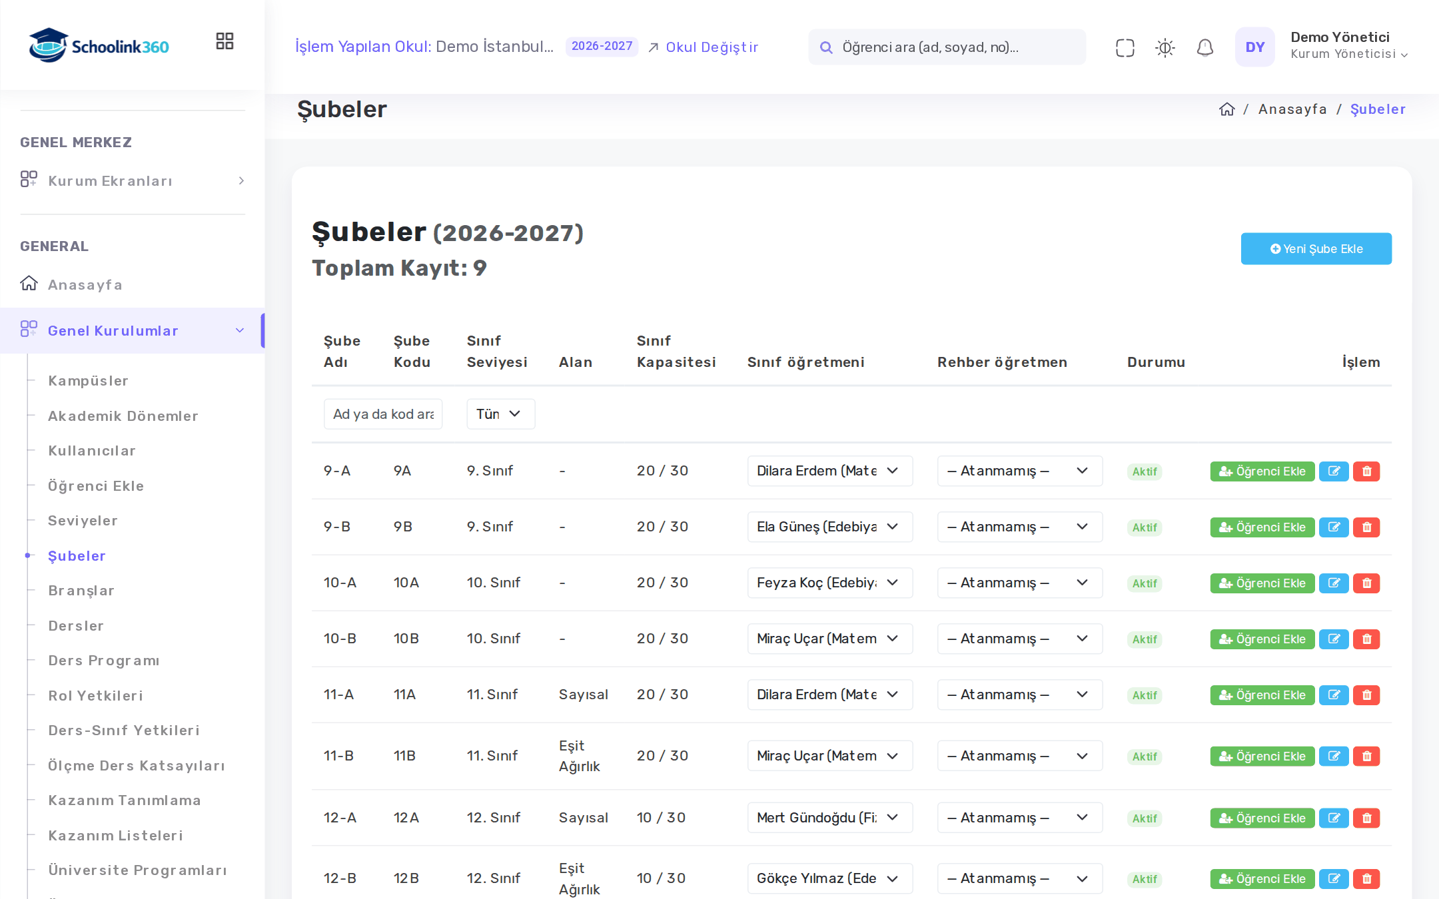The height and width of the screenshot is (899, 1439).
Task: Delete section 9-A with trash icon
Action: pyautogui.click(x=1366, y=471)
